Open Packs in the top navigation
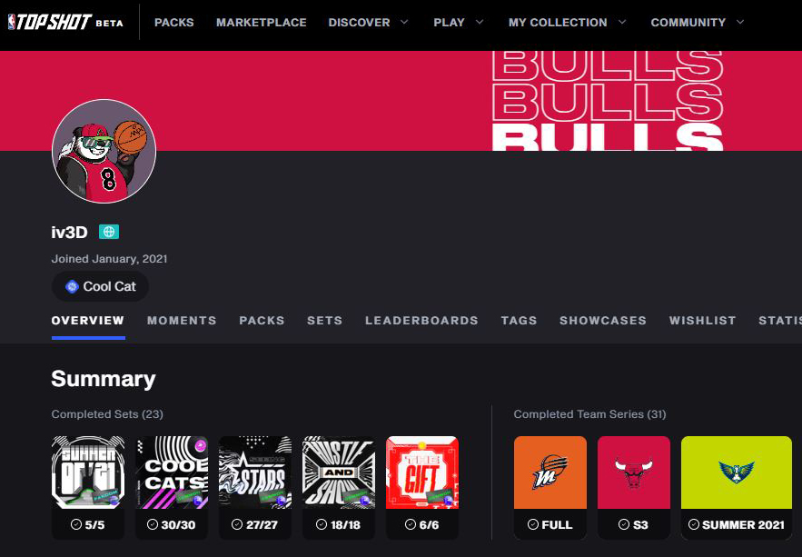 (173, 22)
